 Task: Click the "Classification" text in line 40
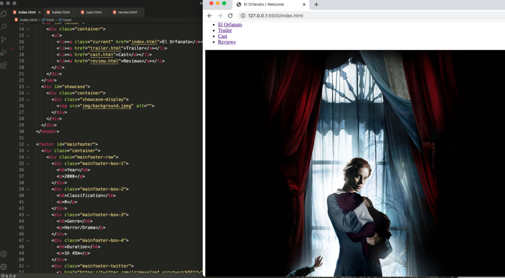85,196
